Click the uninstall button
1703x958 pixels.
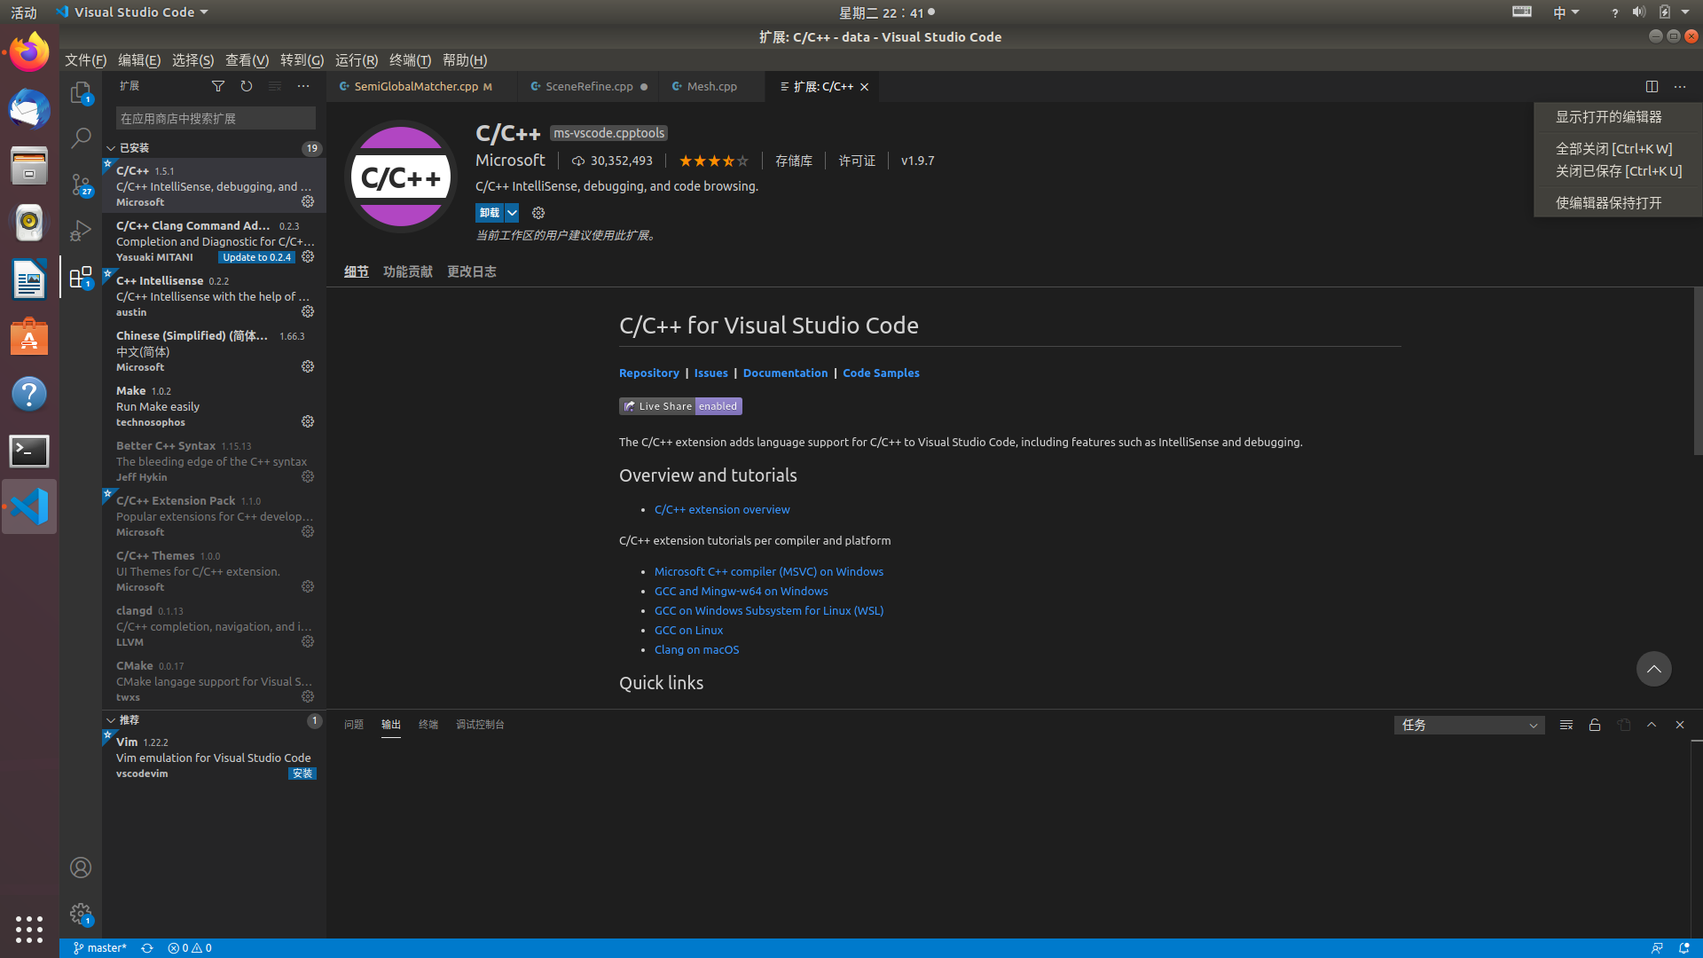(x=490, y=213)
